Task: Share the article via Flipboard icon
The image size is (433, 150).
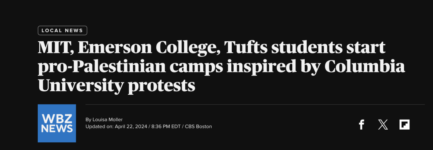Action: pyautogui.click(x=405, y=125)
